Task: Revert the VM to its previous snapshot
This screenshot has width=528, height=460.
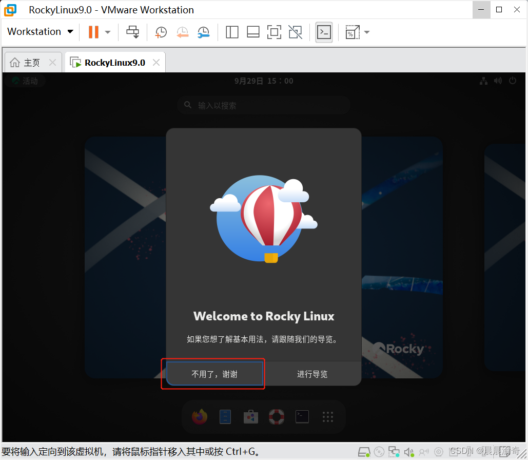Action: [183, 32]
